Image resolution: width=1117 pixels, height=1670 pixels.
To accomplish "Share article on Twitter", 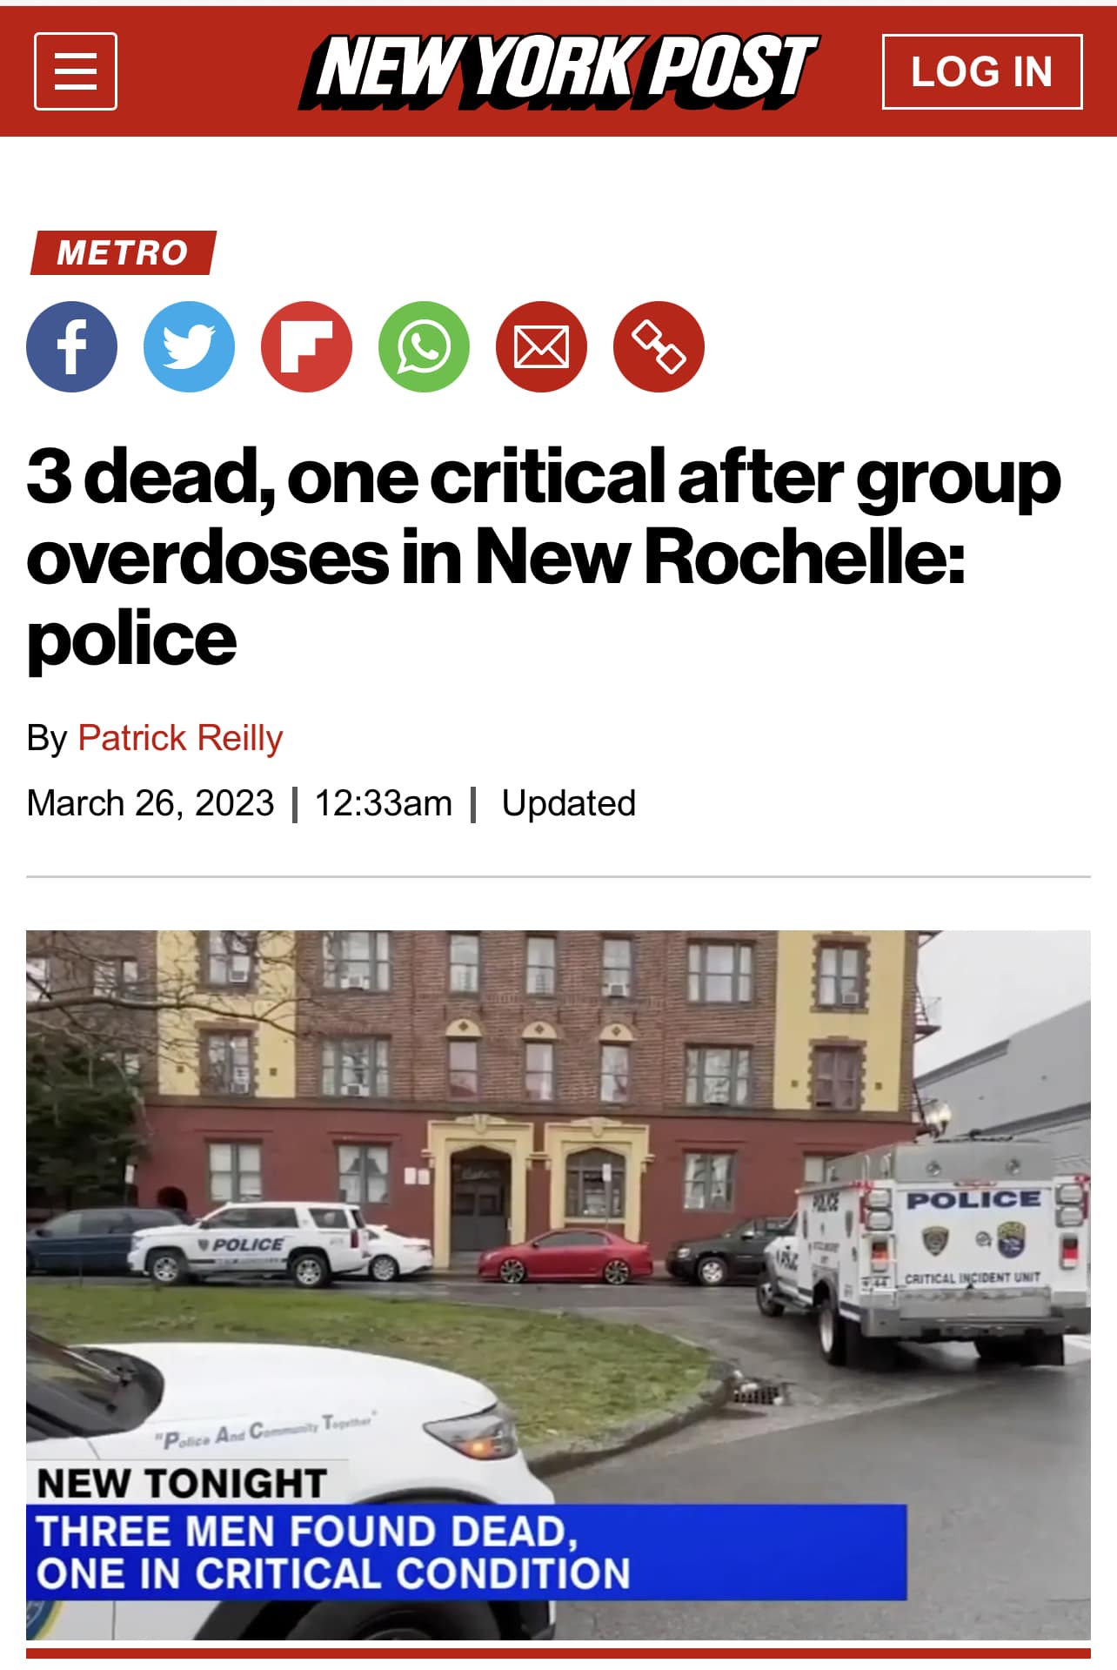I will click(x=189, y=346).
